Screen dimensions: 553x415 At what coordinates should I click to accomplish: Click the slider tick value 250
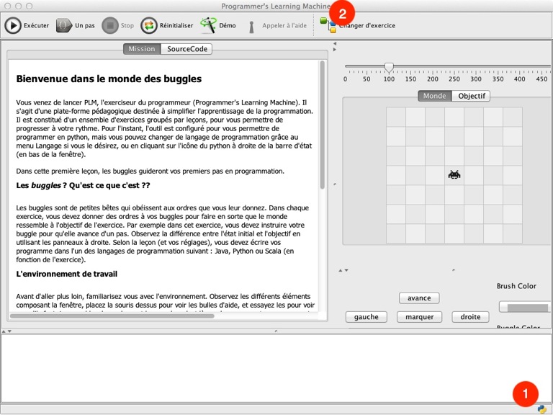point(454,79)
